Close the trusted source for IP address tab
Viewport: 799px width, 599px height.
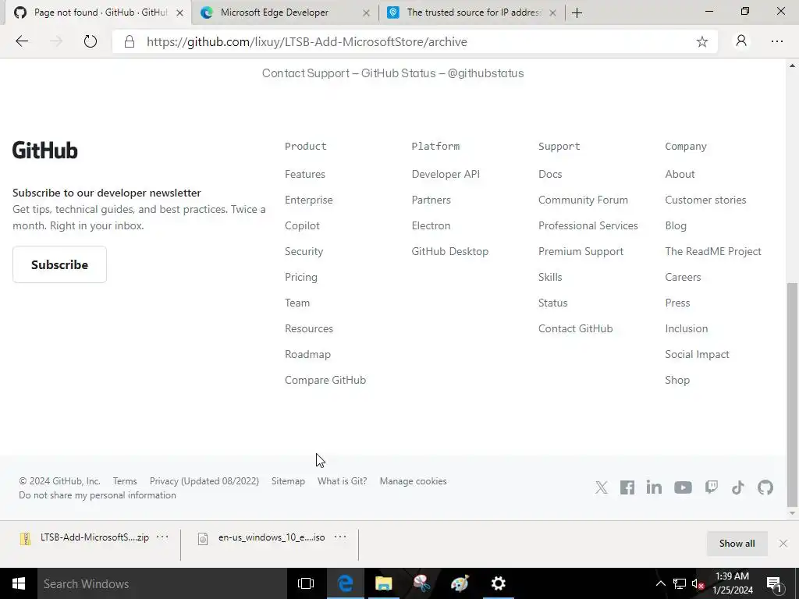(x=552, y=12)
